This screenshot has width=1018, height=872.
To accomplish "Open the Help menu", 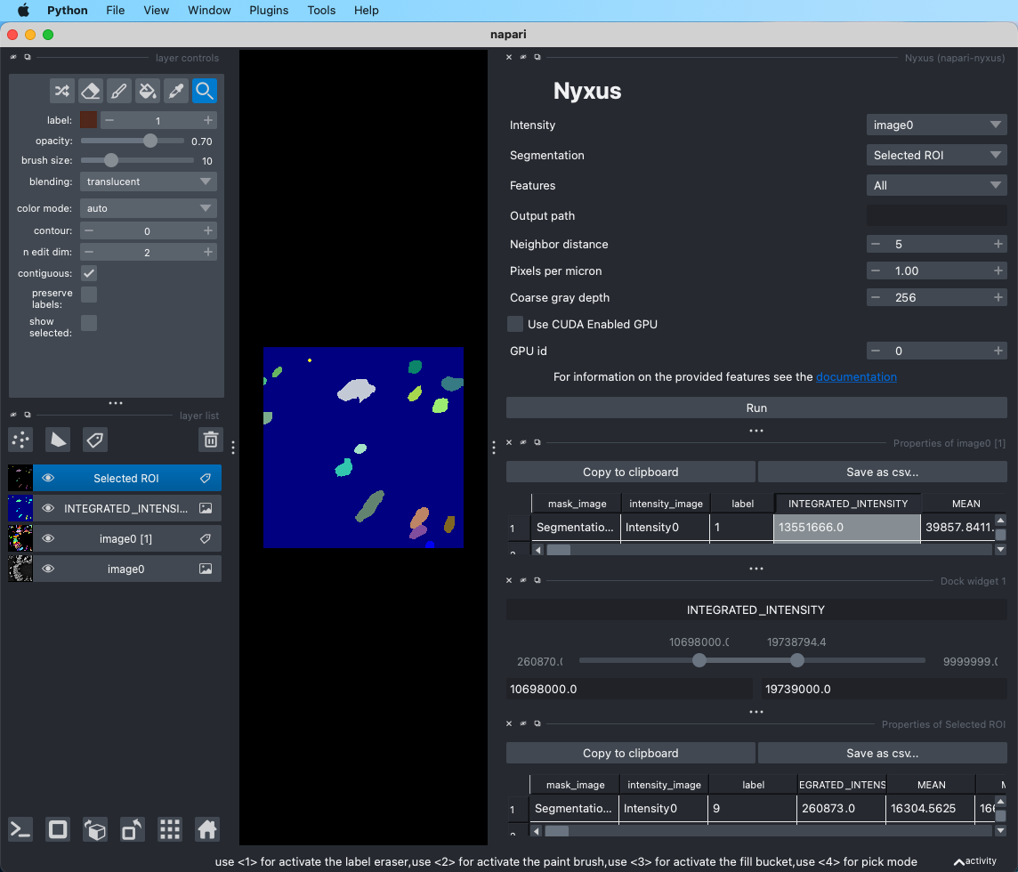I will click(x=366, y=11).
